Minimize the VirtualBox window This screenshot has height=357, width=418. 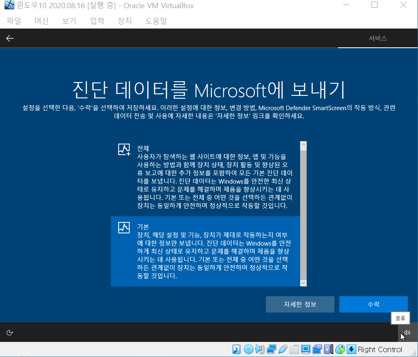pos(346,5)
